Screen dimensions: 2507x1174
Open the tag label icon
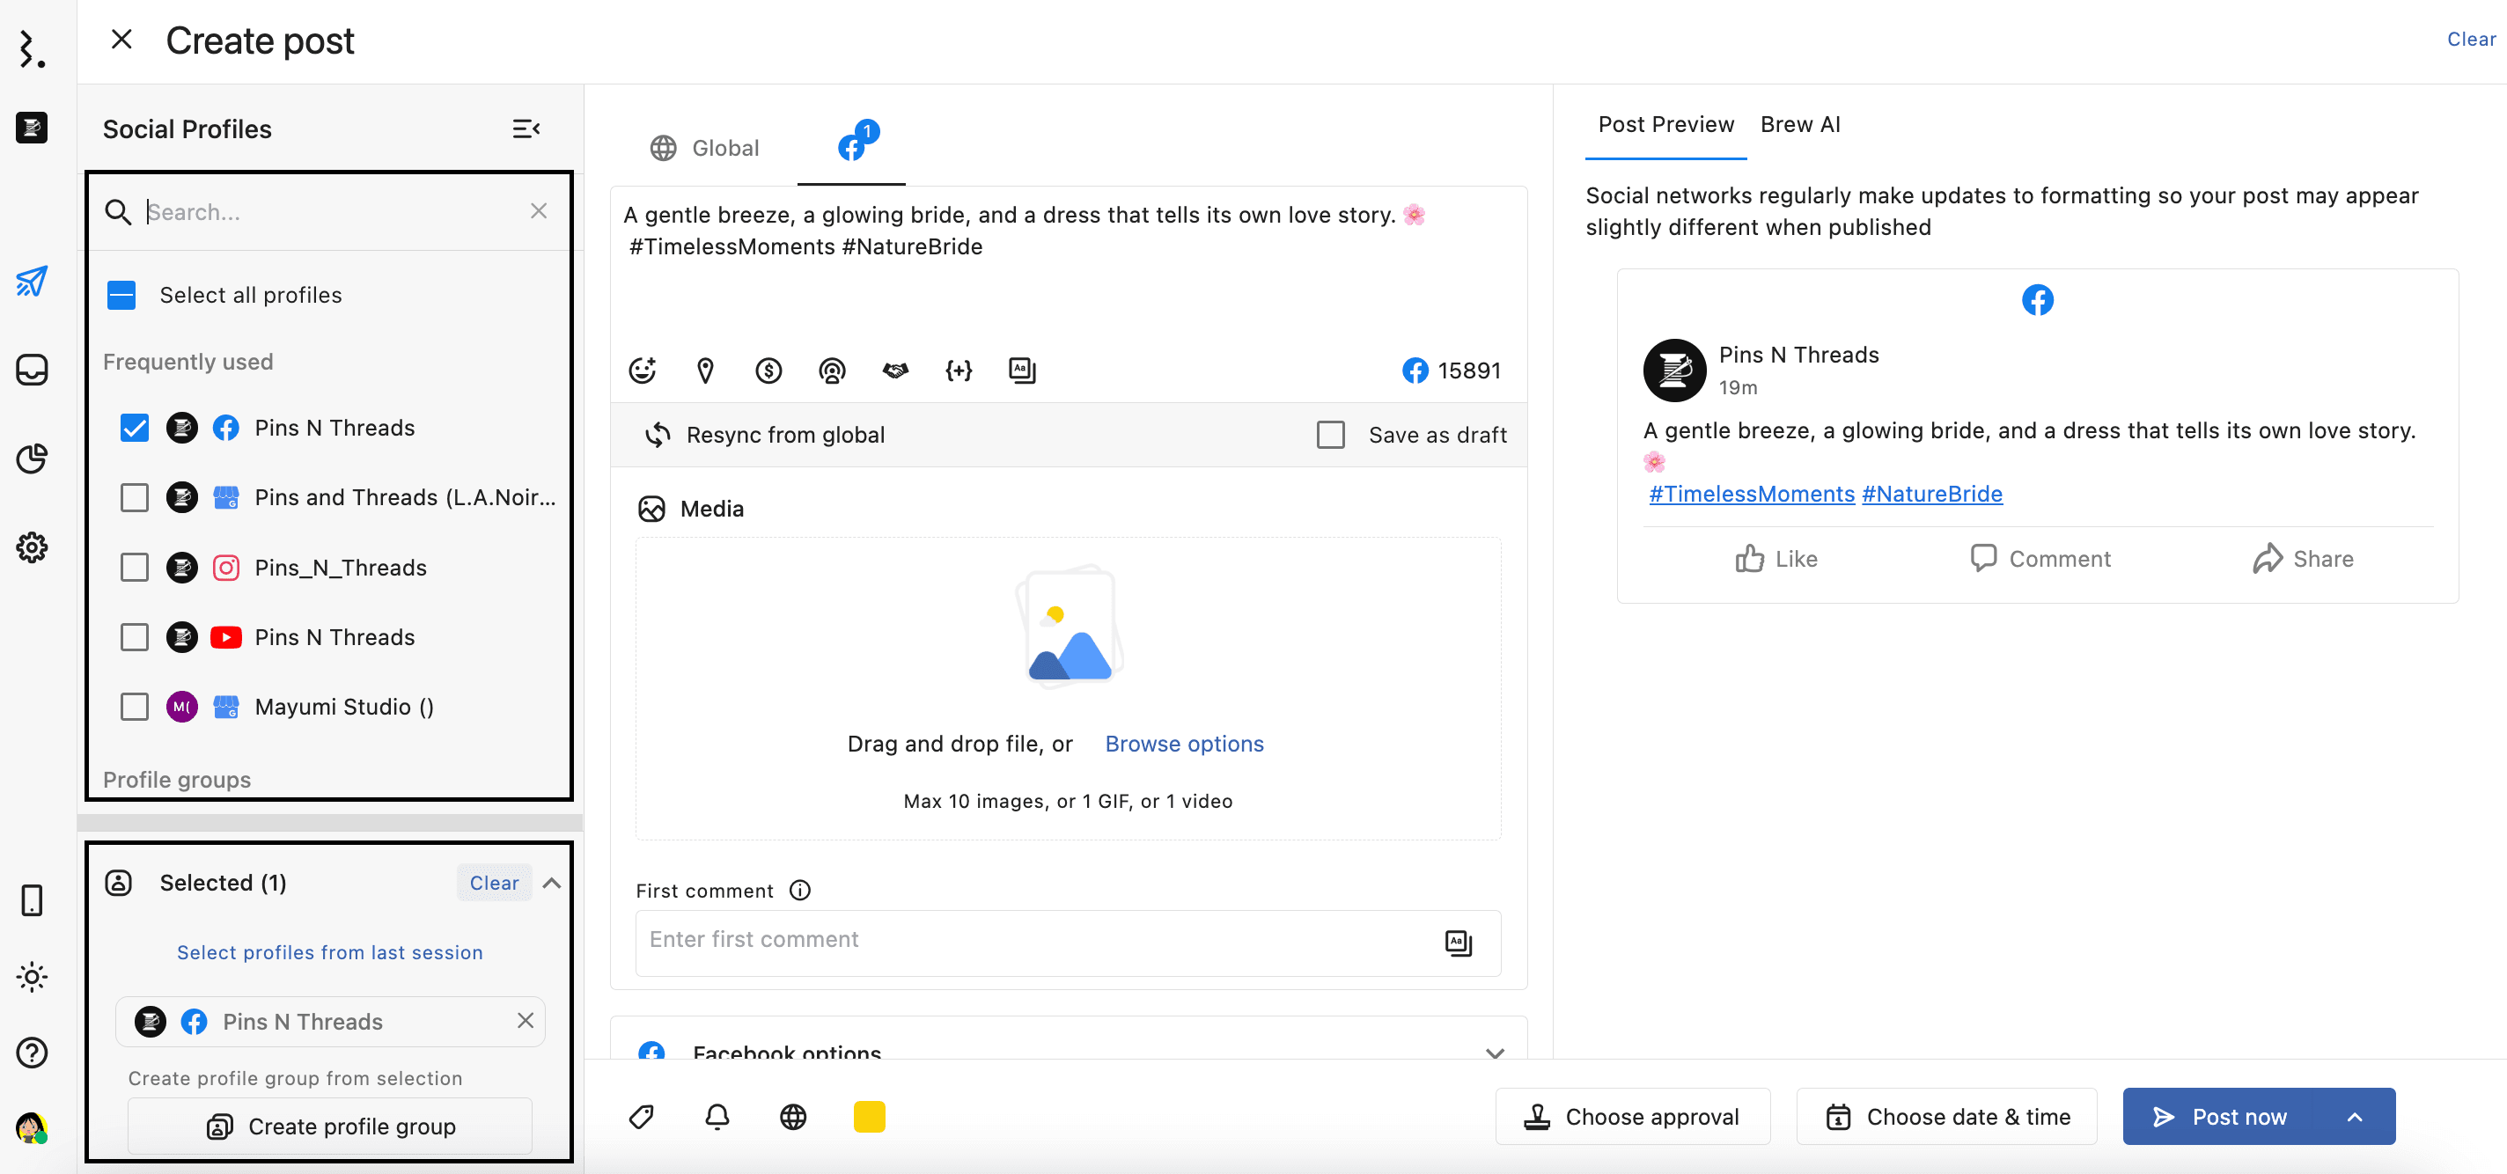point(642,1117)
